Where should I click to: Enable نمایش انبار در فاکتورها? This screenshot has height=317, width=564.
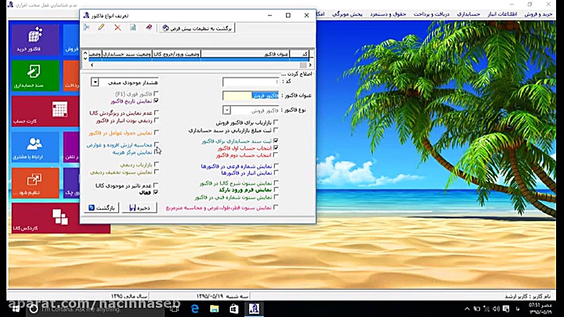point(276,173)
